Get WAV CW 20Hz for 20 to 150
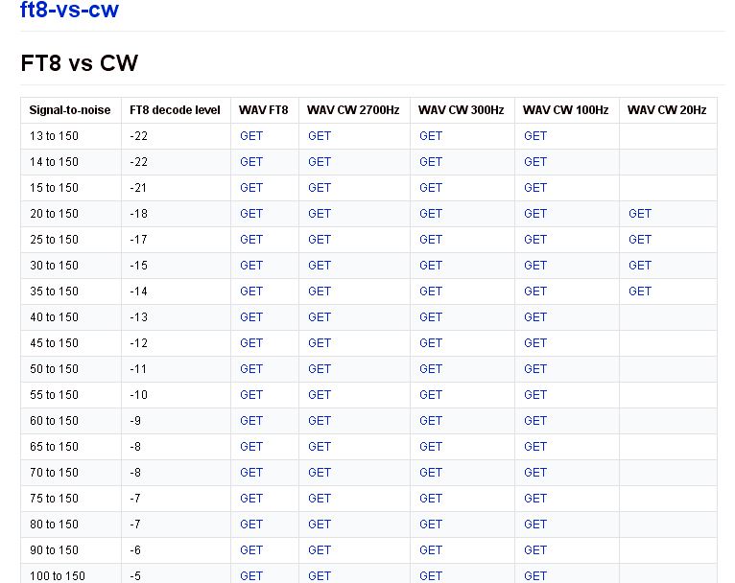735x583 pixels. click(640, 214)
